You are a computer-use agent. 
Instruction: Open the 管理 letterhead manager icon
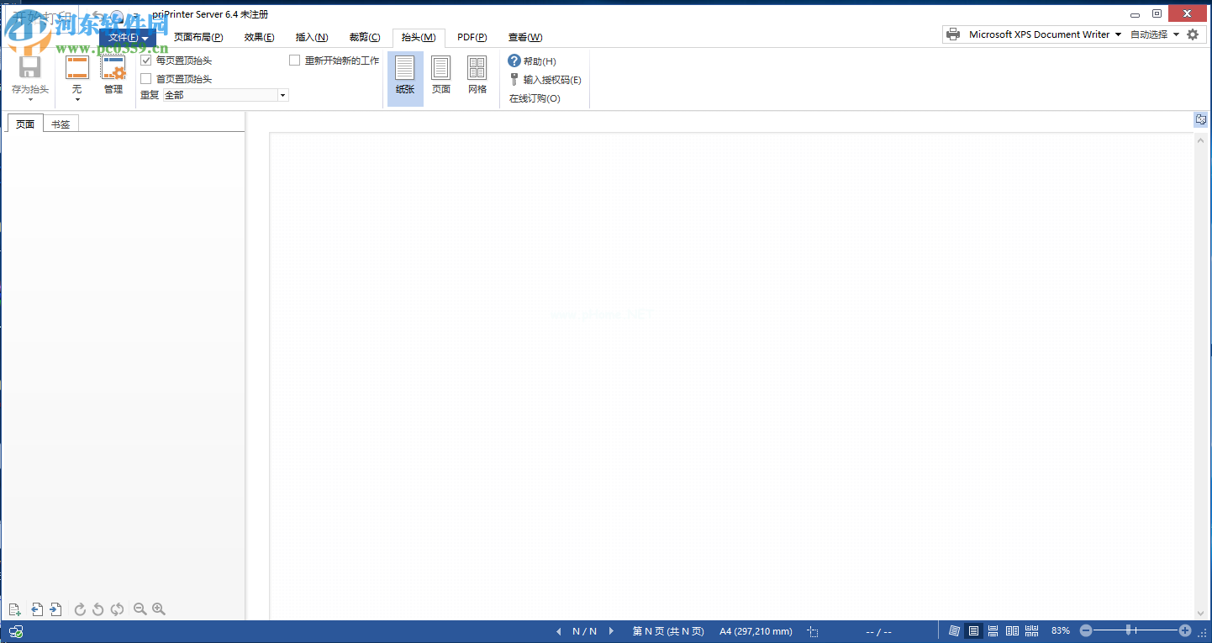tap(113, 68)
